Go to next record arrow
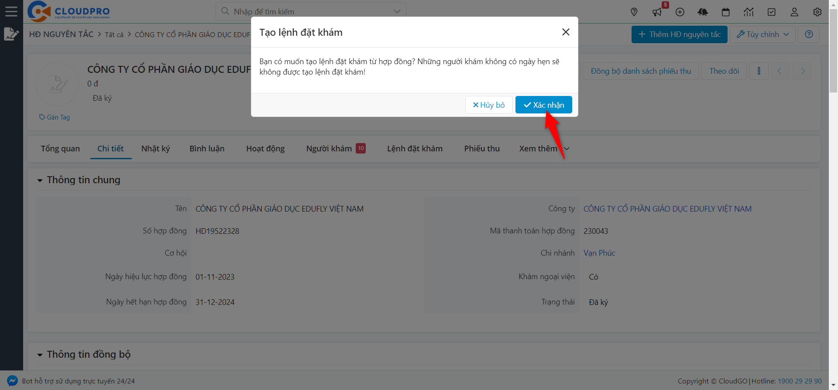The width and height of the screenshot is (838, 390). click(x=802, y=71)
